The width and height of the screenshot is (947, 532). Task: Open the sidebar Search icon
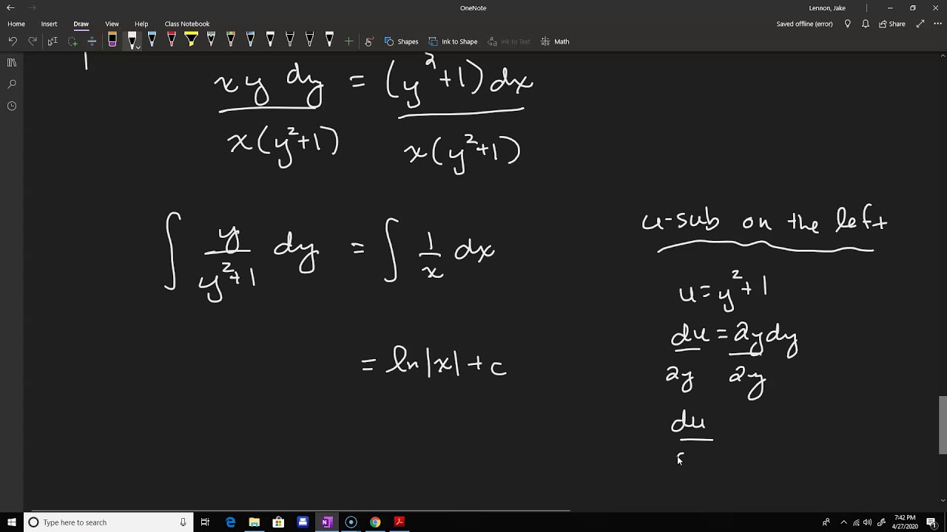(x=12, y=84)
